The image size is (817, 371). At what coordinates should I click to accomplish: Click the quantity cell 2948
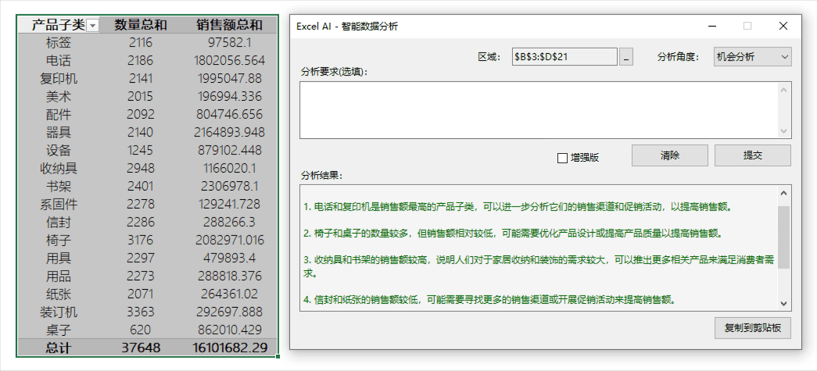[141, 168]
